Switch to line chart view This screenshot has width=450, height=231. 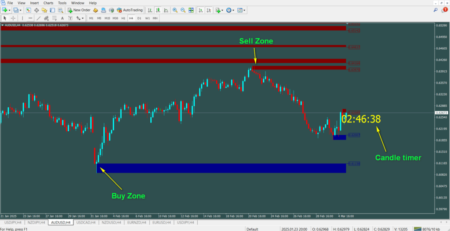(166, 11)
